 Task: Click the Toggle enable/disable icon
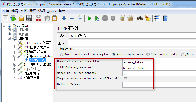click(79, 18)
